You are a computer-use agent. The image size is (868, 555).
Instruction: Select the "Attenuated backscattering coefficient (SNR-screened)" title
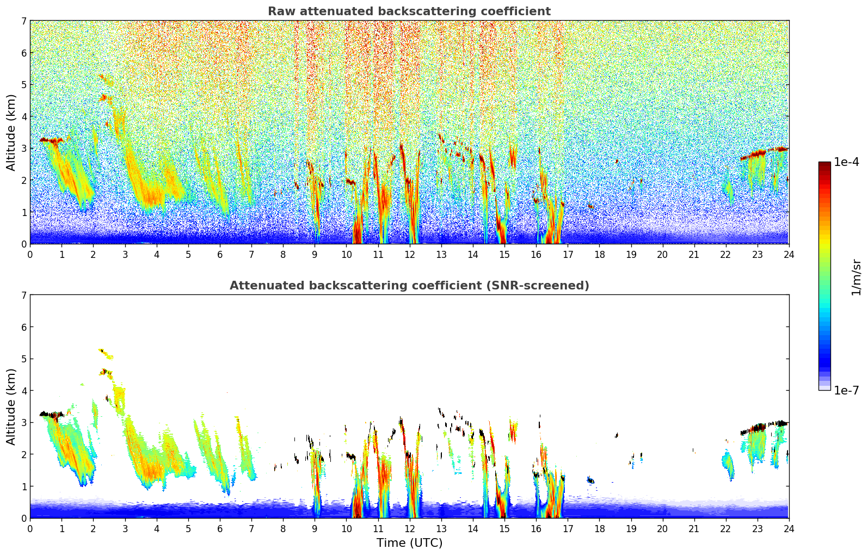point(409,286)
